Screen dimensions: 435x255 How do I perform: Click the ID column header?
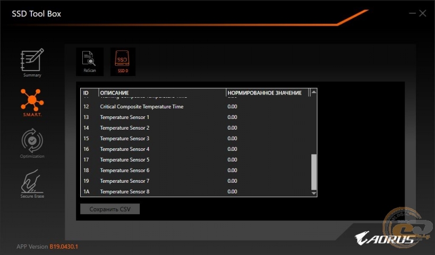tap(89, 92)
